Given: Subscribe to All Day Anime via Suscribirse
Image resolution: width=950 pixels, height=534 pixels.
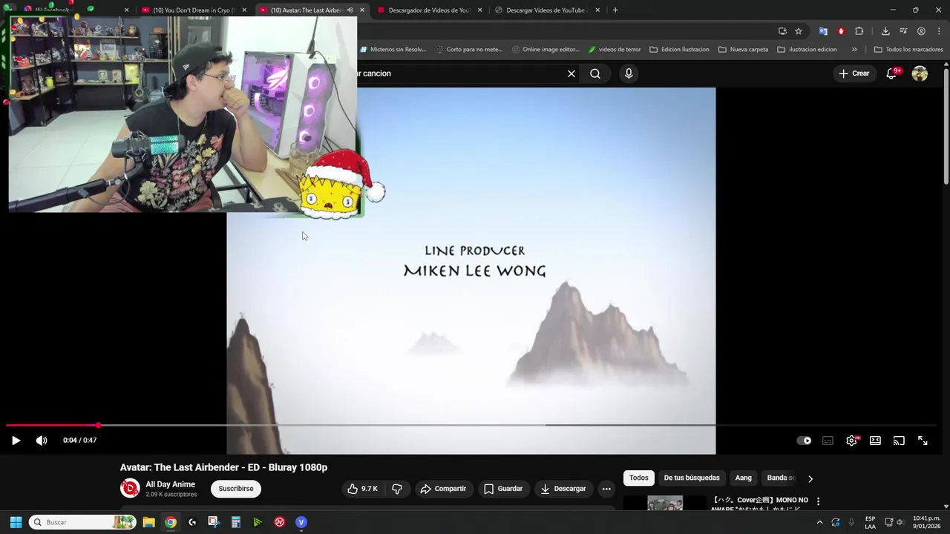Looking at the screenshot, I should click(x=236, y=489).
